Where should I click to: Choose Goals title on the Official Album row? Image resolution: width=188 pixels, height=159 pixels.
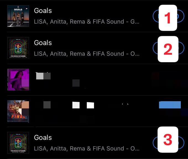43,137
